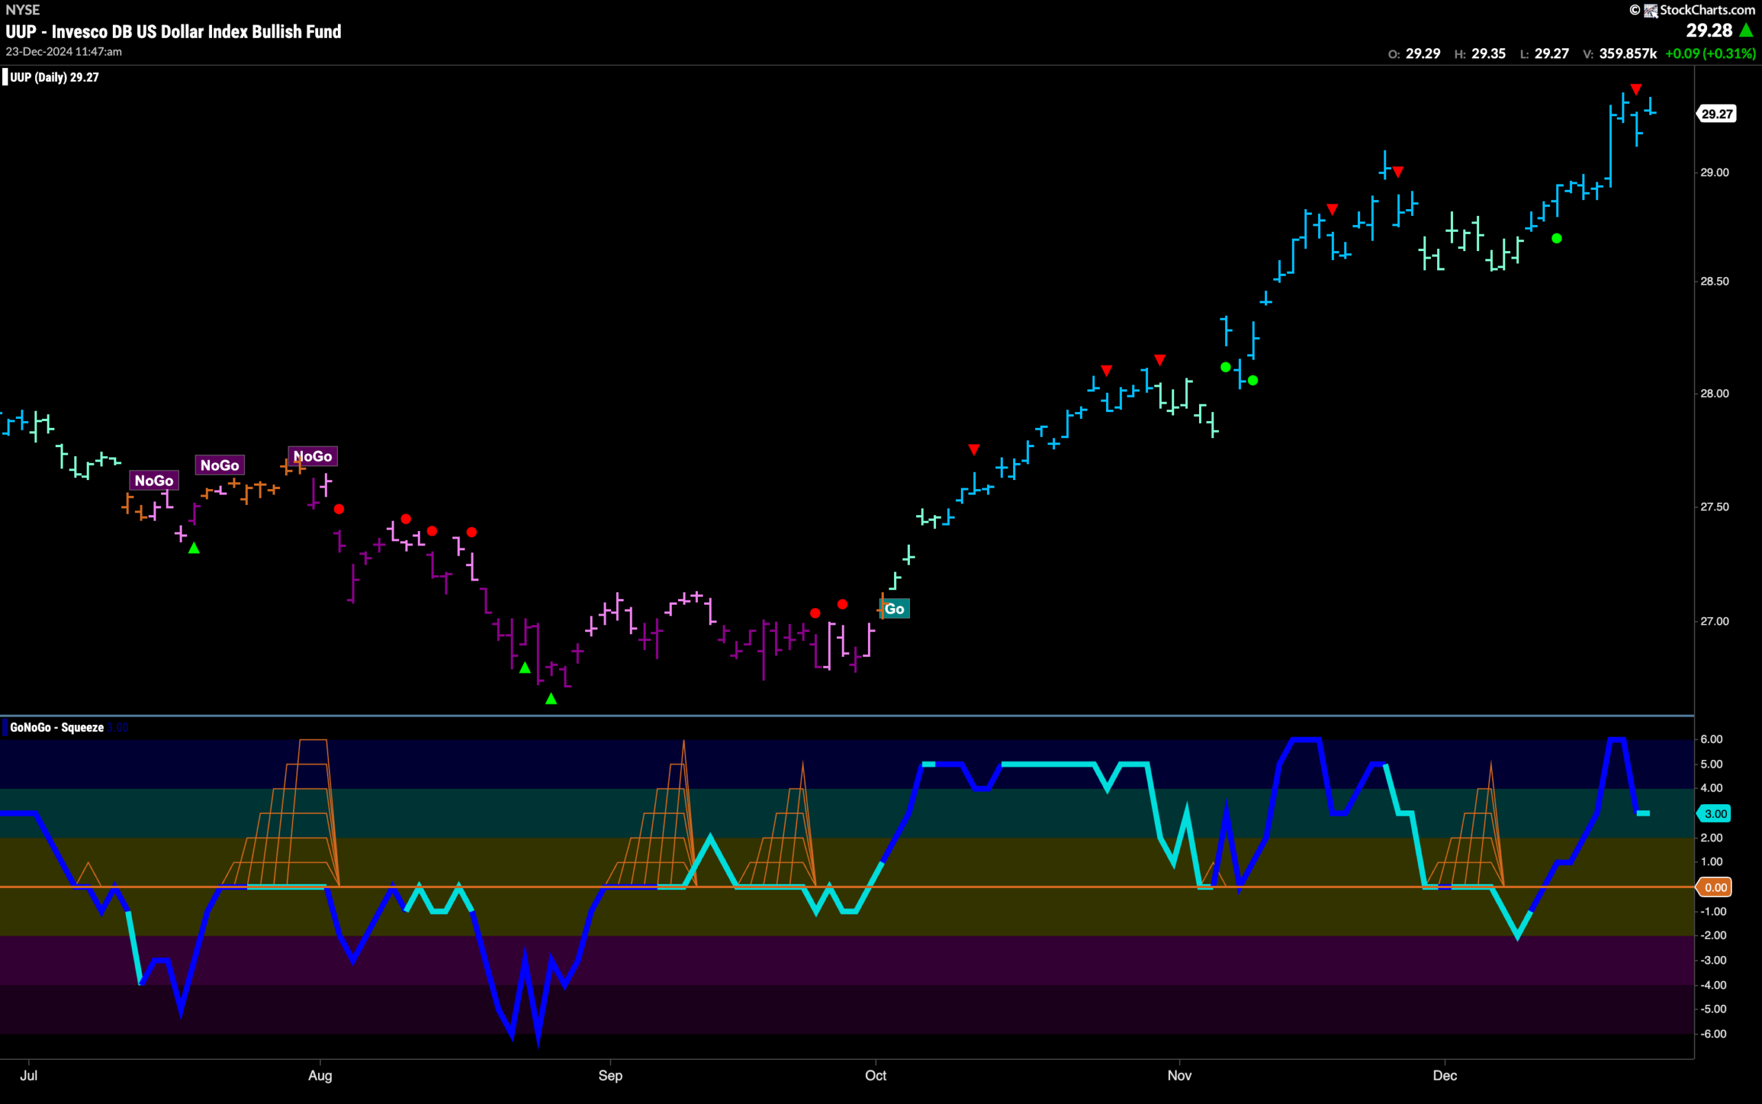Click the red down triangle at December high
1762x1104 pixels.
[1636, 89]
